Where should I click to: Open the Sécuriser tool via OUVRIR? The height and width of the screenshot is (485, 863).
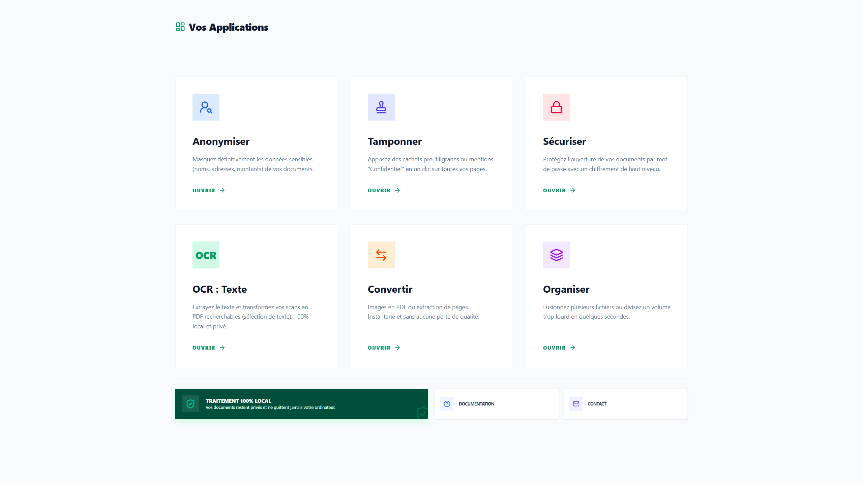pyautogui.click(x=554, y=190)
